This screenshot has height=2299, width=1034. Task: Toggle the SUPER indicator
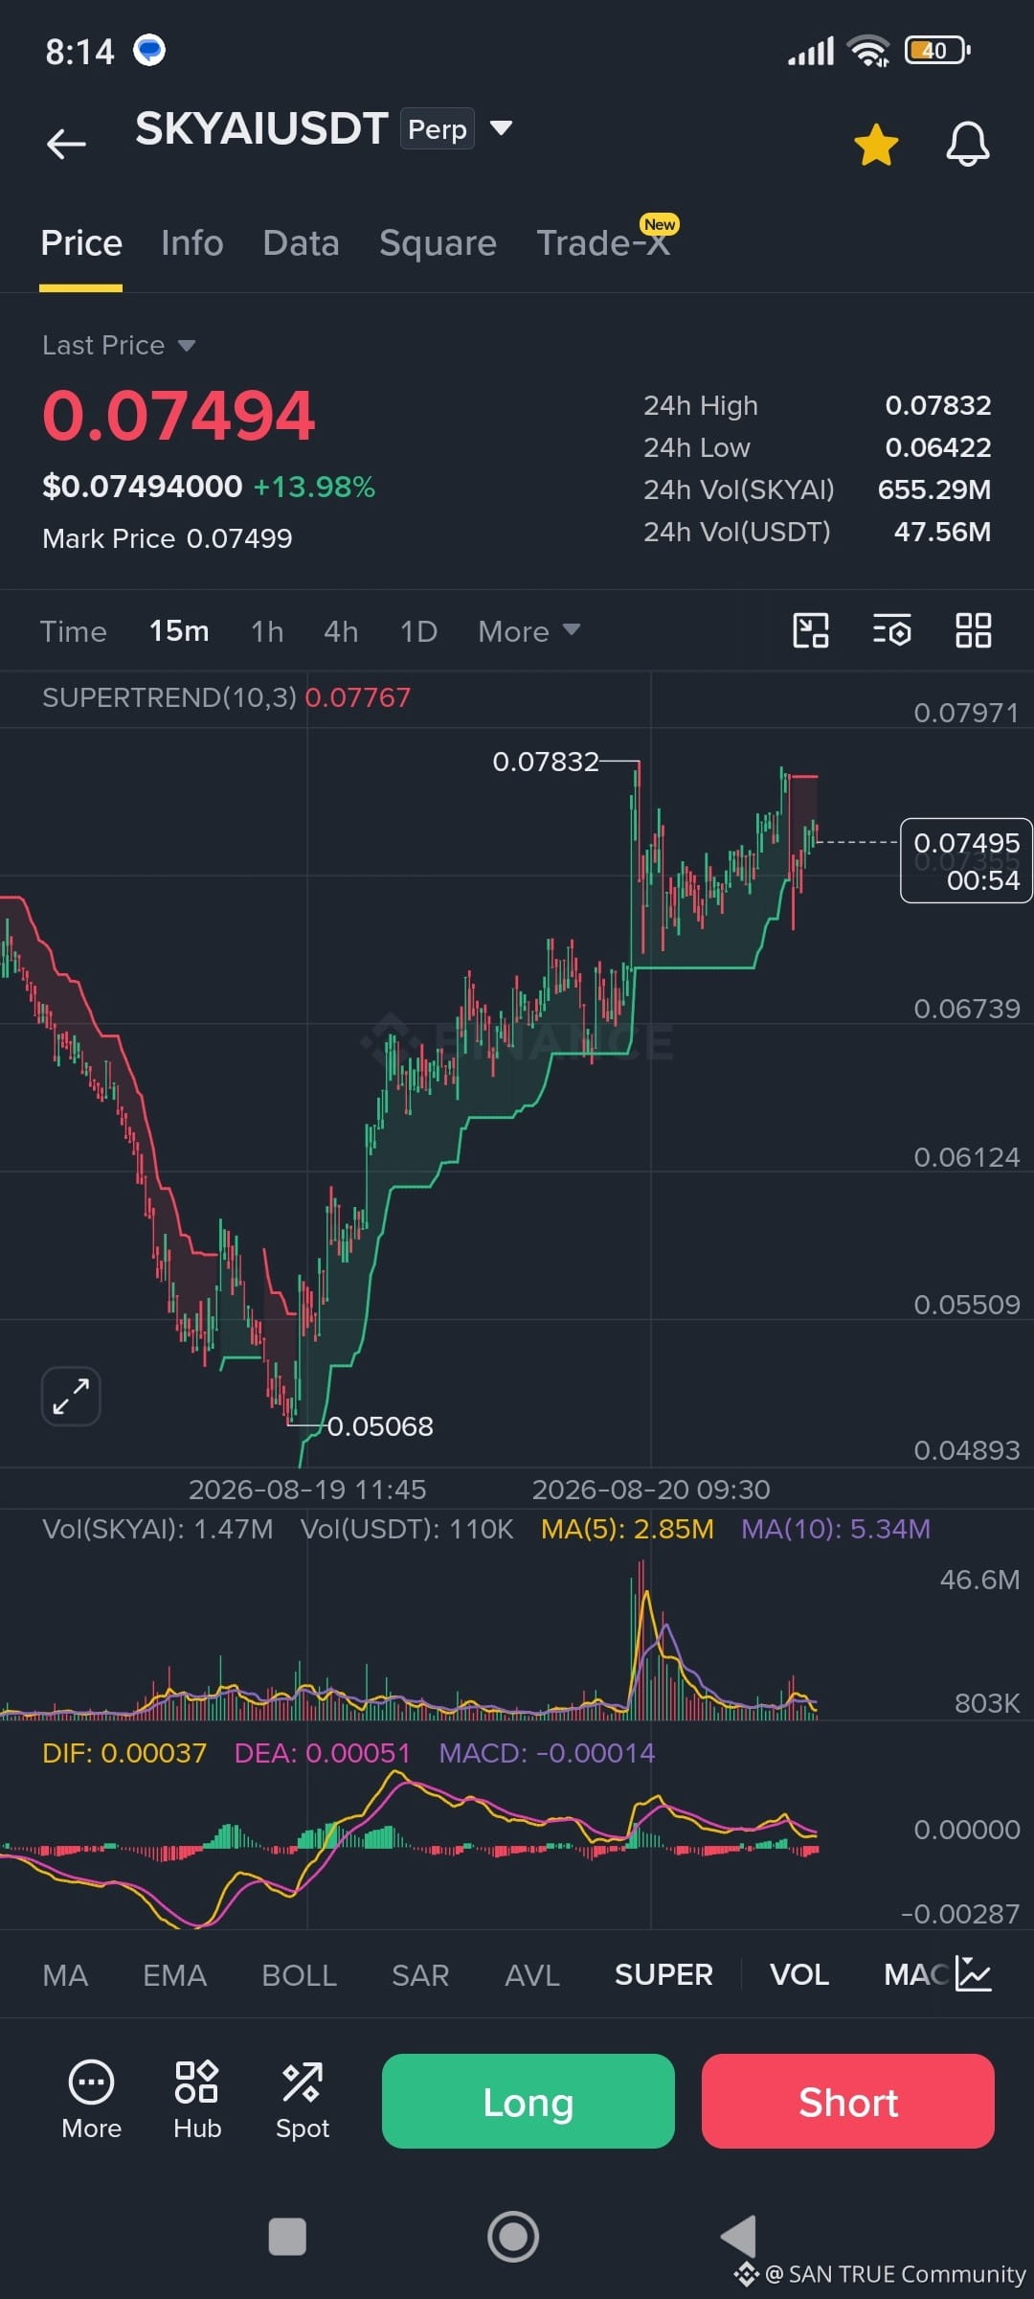click(x=663, y=1974)
